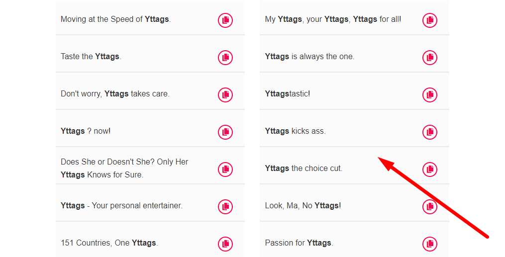Copy the 'Taste the Yttags' slogan

click(225, 58)
